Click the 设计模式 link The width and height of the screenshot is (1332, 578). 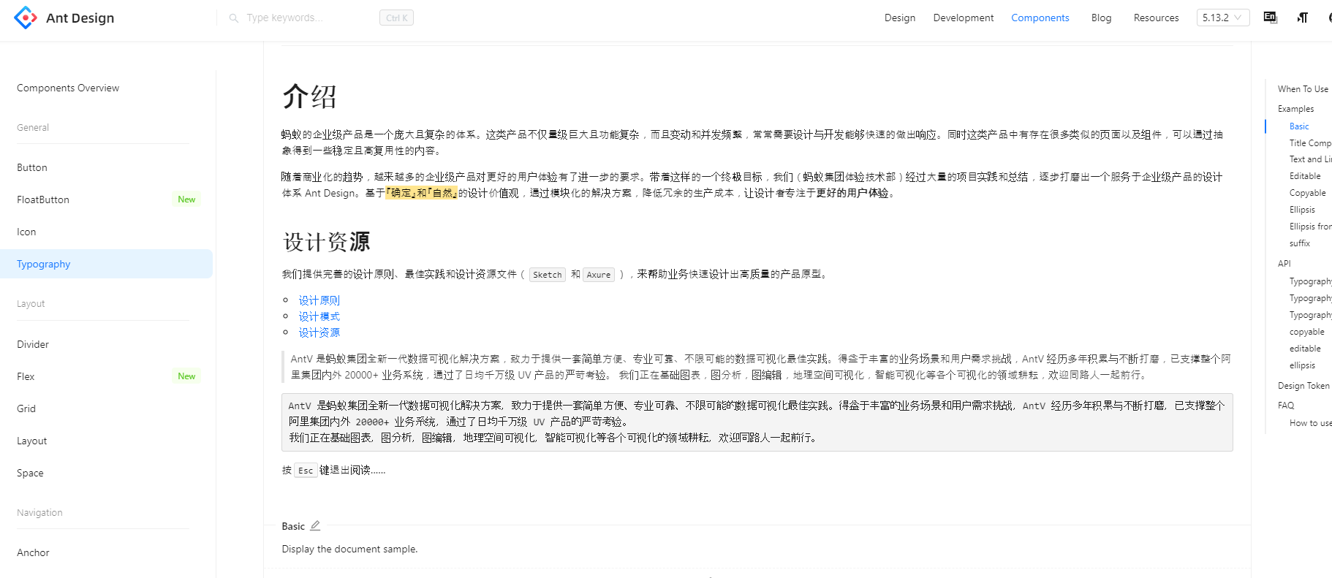pyautogui.click(x=319, y=316)
